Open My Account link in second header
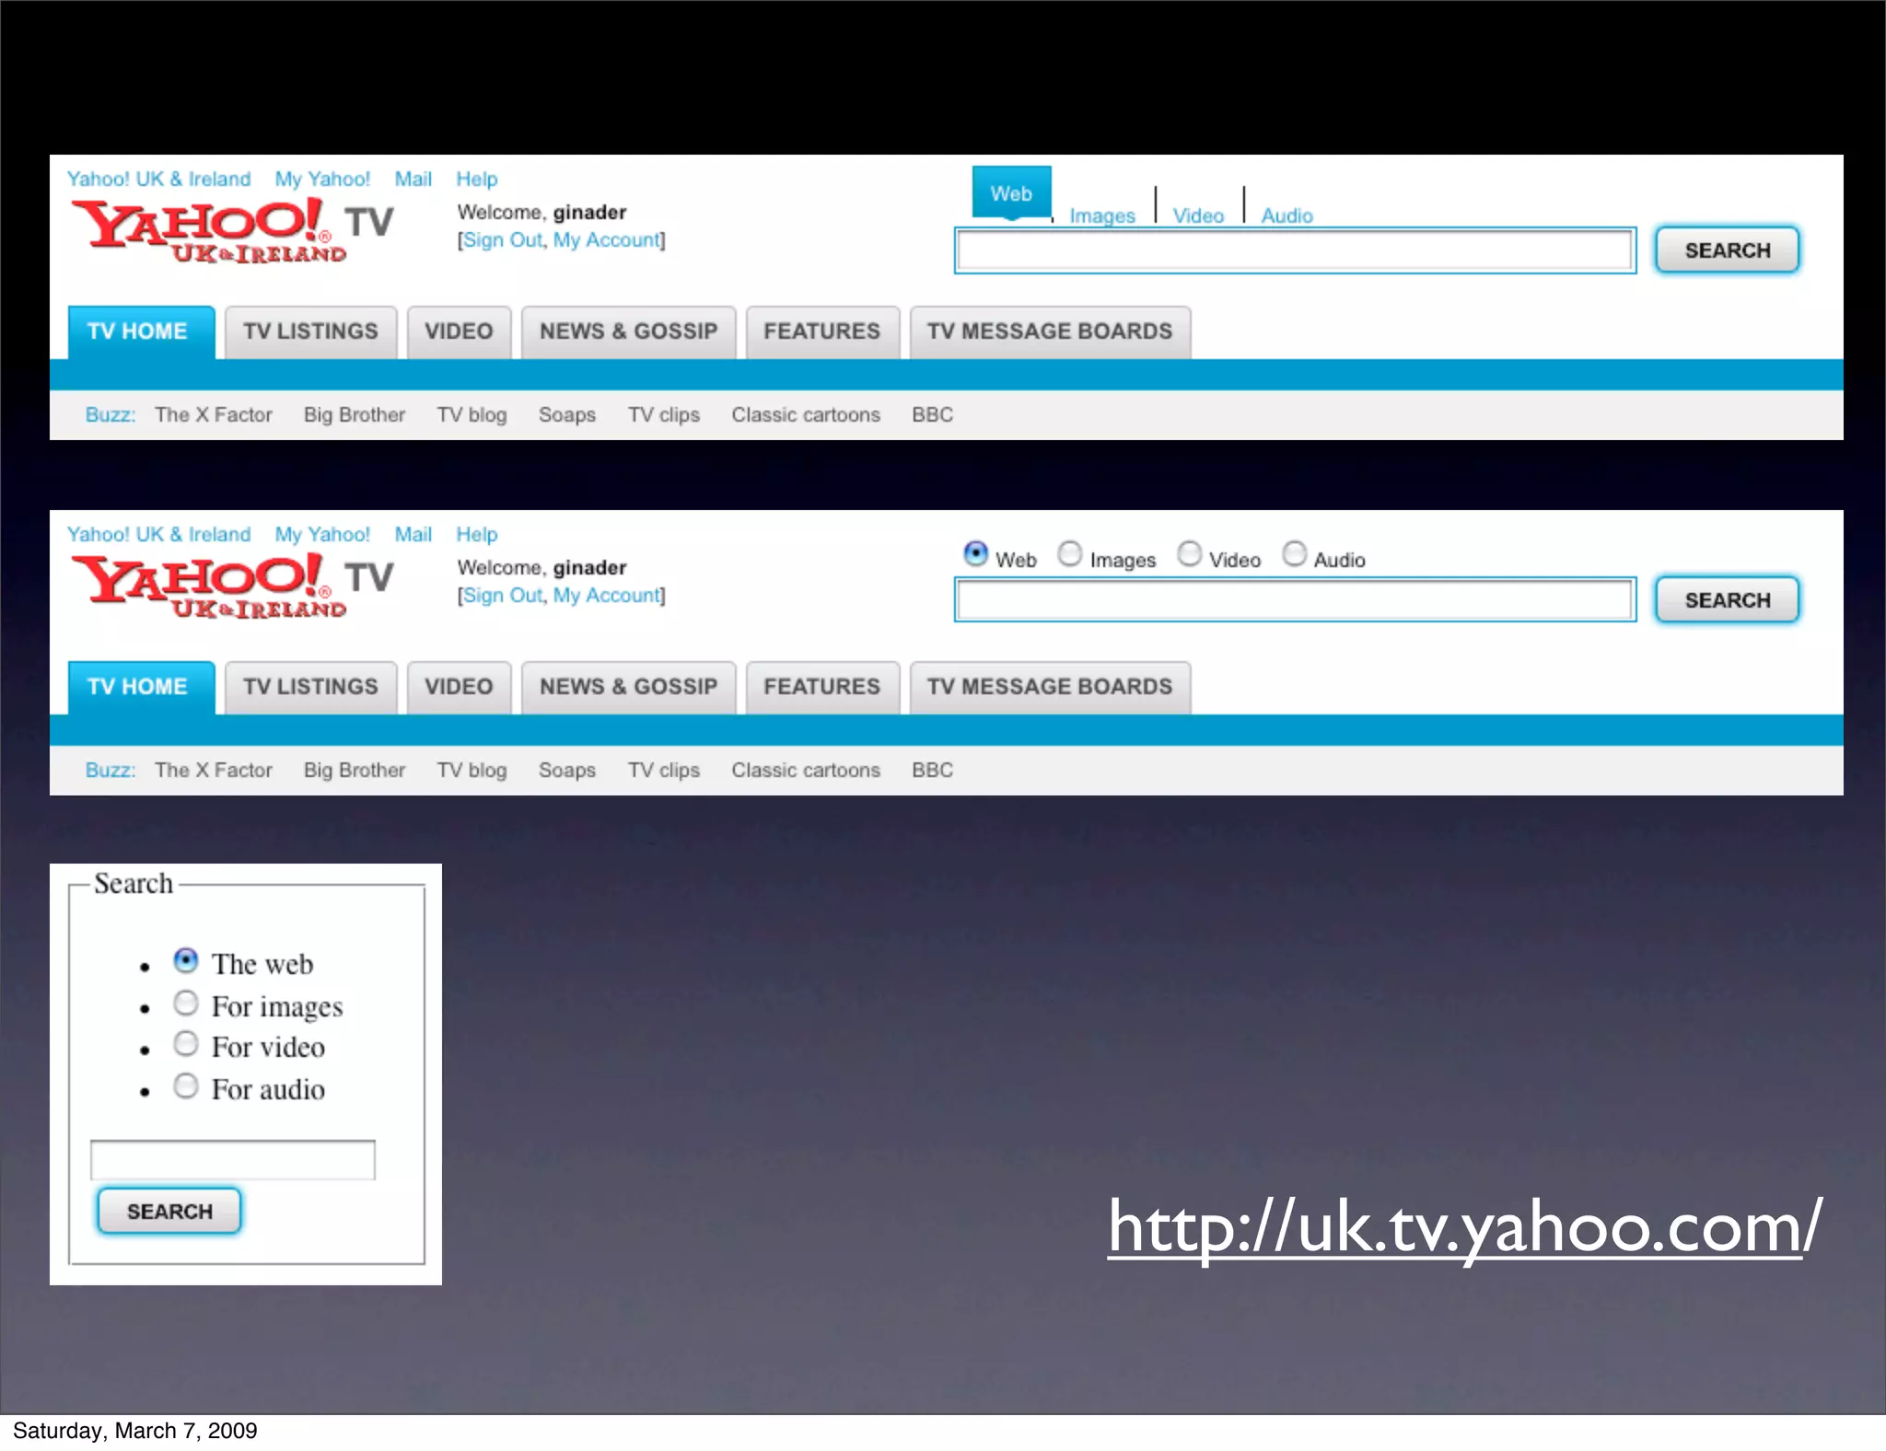1886x1451 pixels. pyautogui.click(x=606, y=596)
